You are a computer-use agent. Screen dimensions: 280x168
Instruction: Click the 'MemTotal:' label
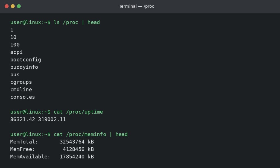[24, 142]
